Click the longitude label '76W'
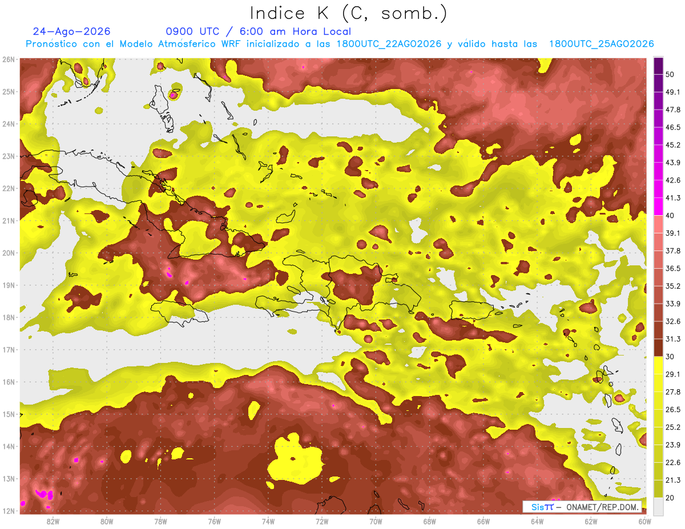 214,521
